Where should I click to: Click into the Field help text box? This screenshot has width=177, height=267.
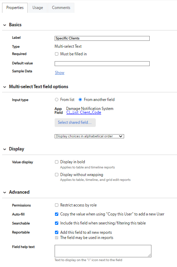pyautogui.click(x=103, y=251)
